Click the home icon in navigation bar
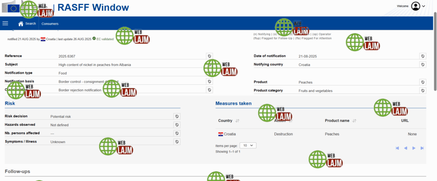The width and height of the screenshot is (437, 181). point(20,23)
